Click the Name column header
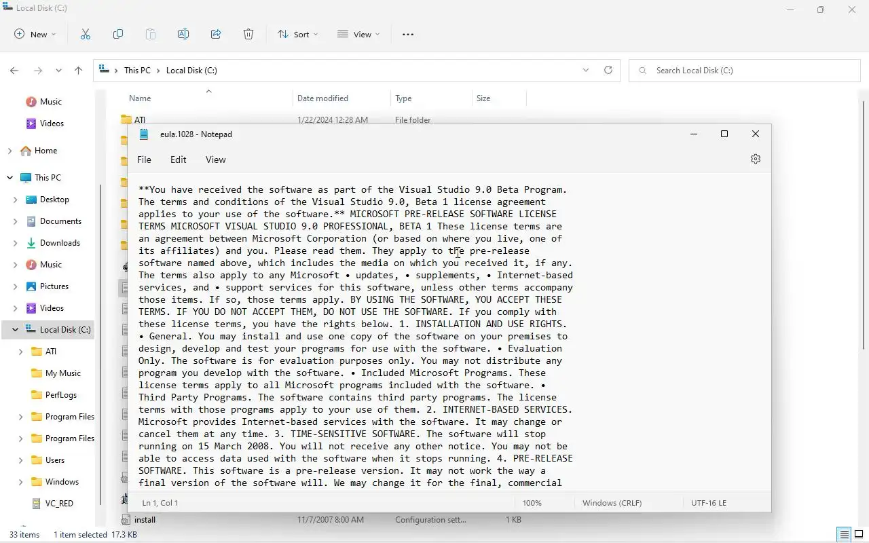 coord(207,98)
